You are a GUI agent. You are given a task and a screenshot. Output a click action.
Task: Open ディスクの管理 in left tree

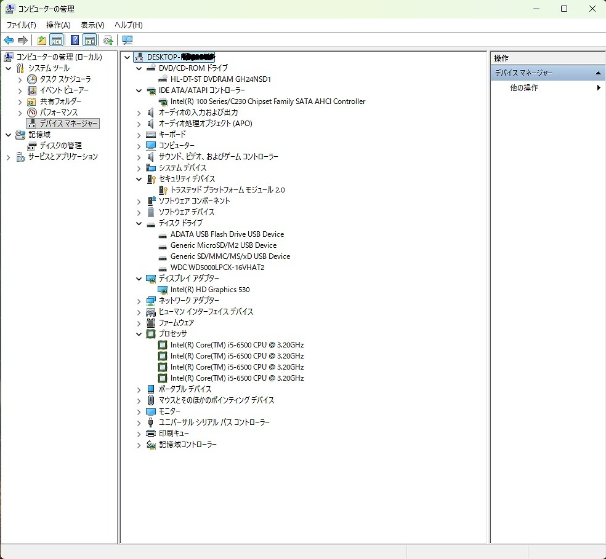(60, 146)
